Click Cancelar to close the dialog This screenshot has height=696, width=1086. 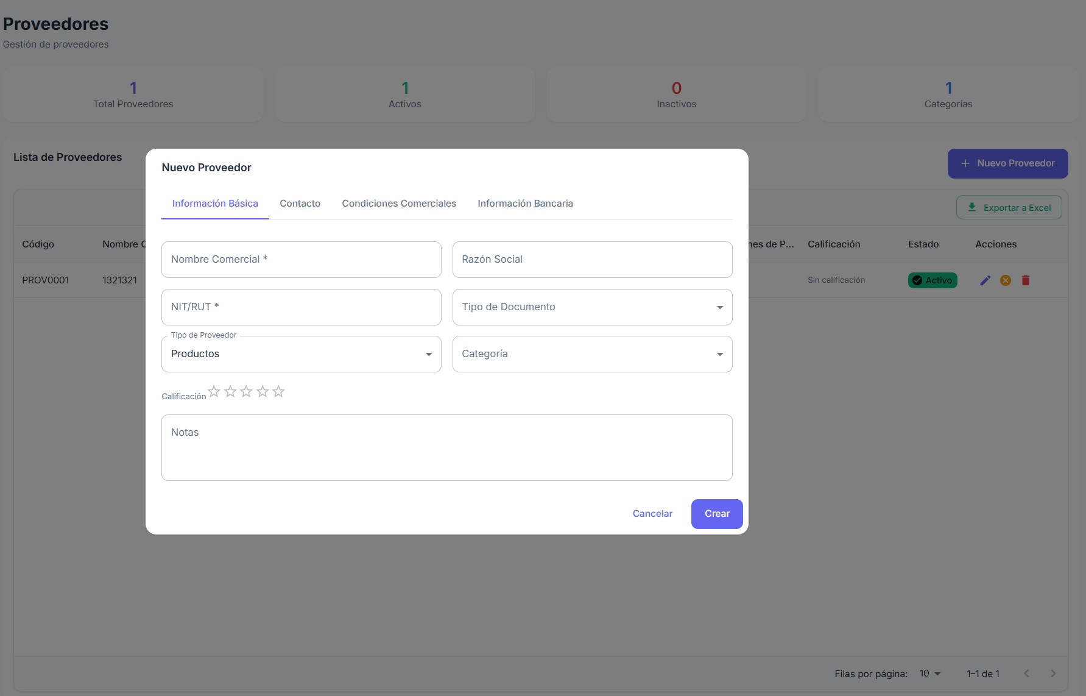[652, 514]
